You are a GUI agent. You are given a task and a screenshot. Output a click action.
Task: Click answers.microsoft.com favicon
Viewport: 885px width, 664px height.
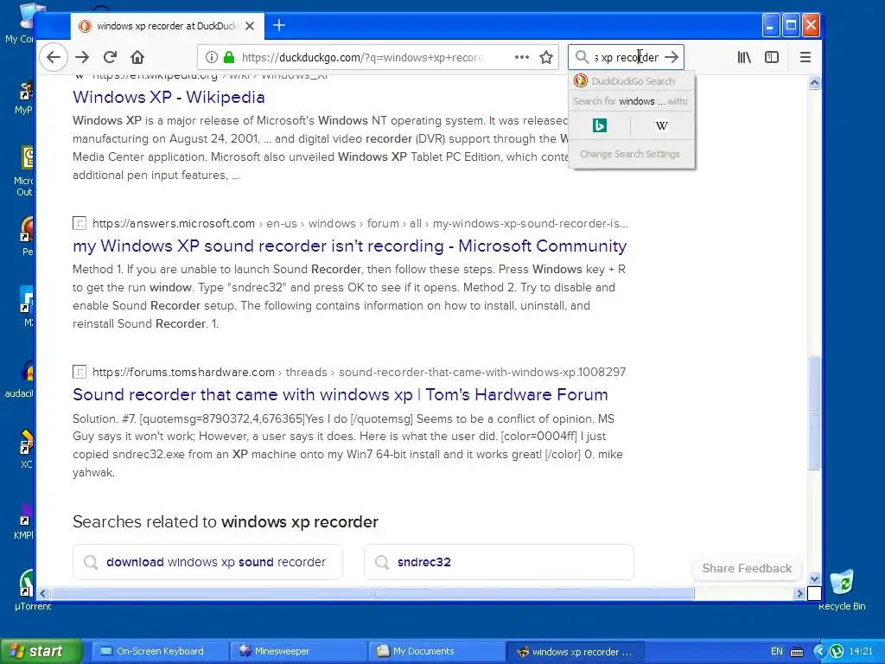80,224
